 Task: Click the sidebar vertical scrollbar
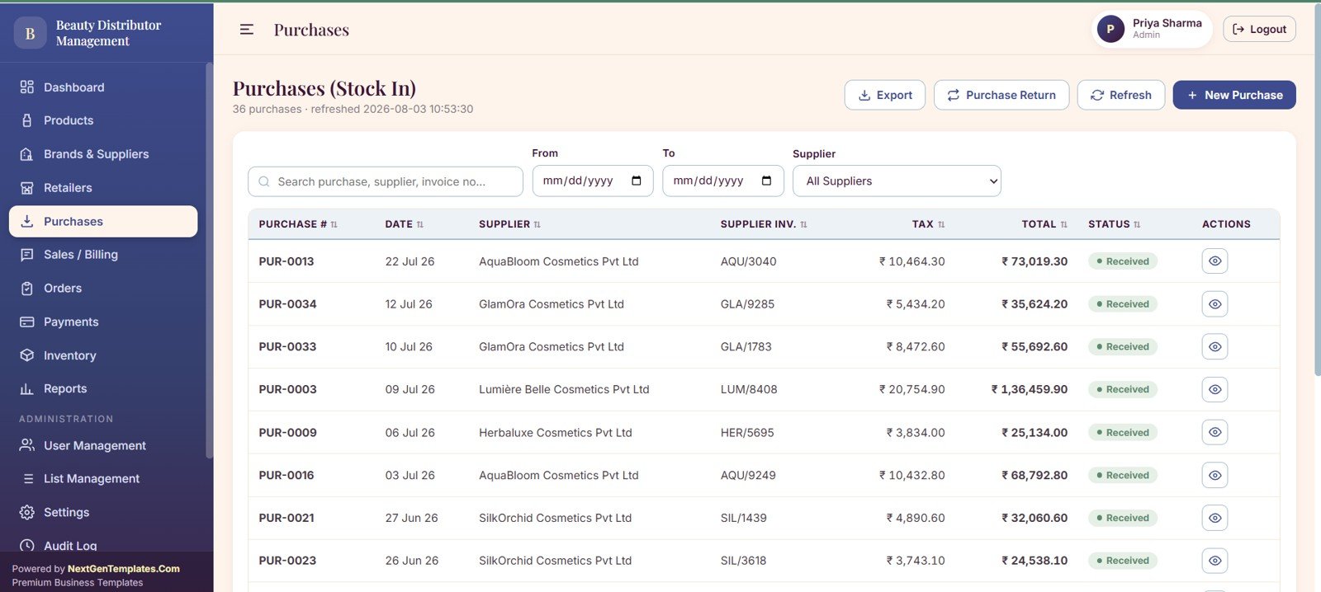[210, 260]
